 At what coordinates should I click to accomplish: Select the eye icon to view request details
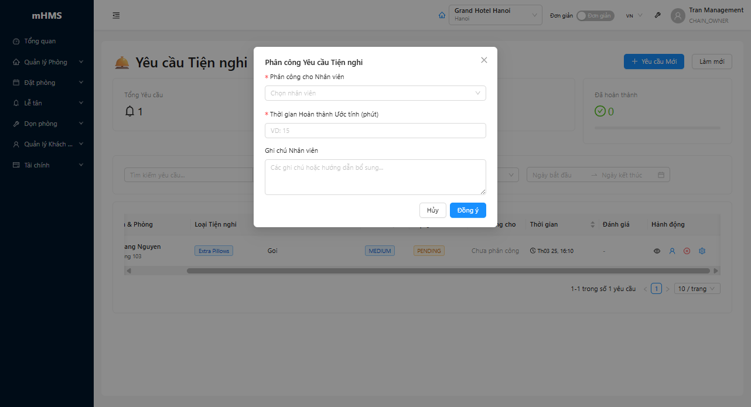[x=657, y=251]
